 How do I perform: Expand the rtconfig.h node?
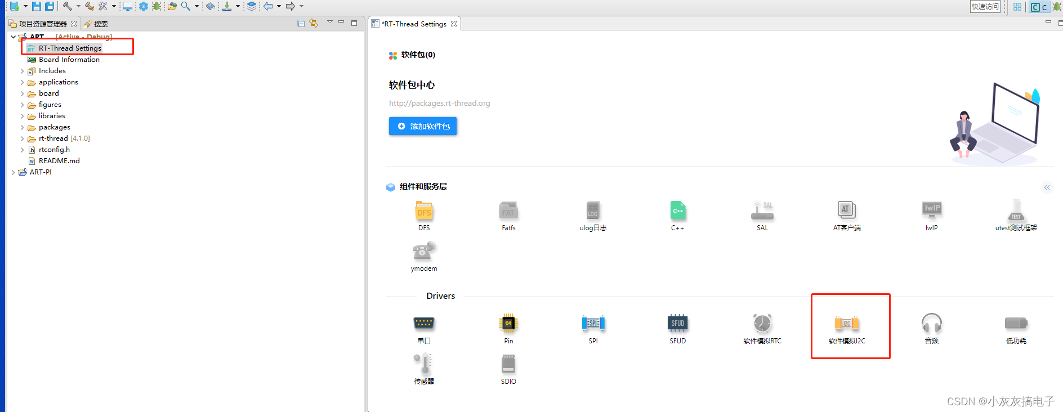[23, 150]
